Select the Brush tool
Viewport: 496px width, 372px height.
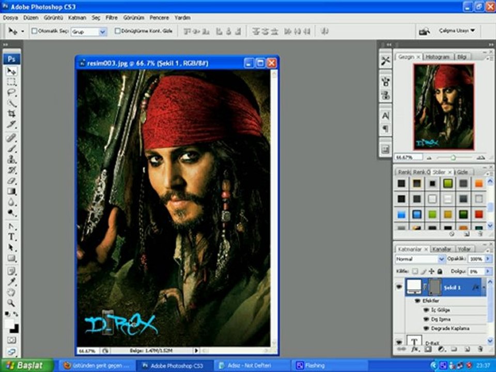pos(12,148)
